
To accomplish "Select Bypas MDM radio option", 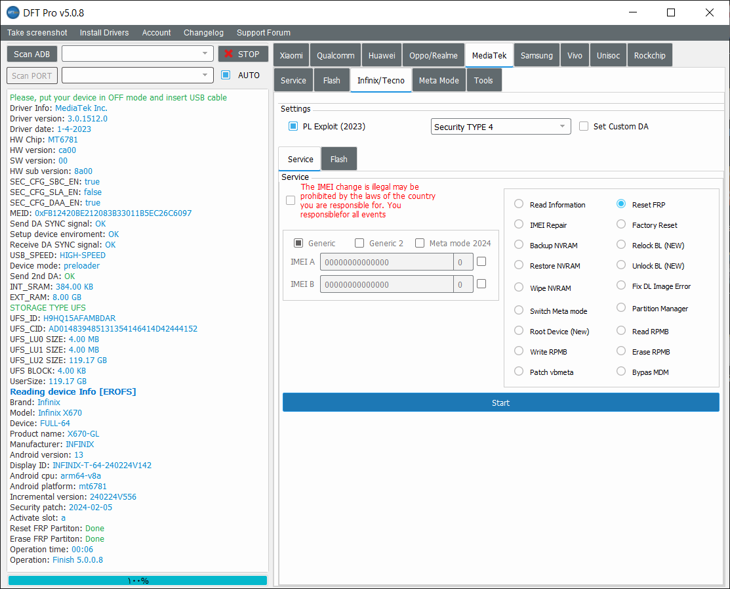I will click(621, 372).
